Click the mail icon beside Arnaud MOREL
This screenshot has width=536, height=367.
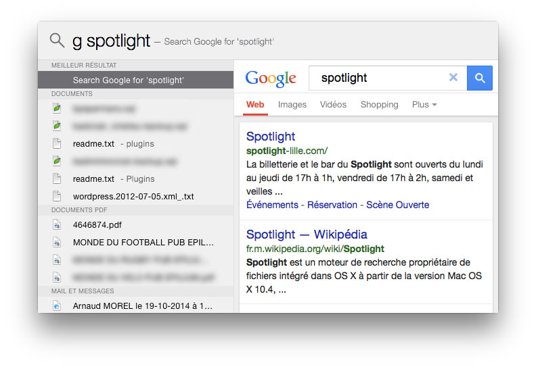pos(57,305)
